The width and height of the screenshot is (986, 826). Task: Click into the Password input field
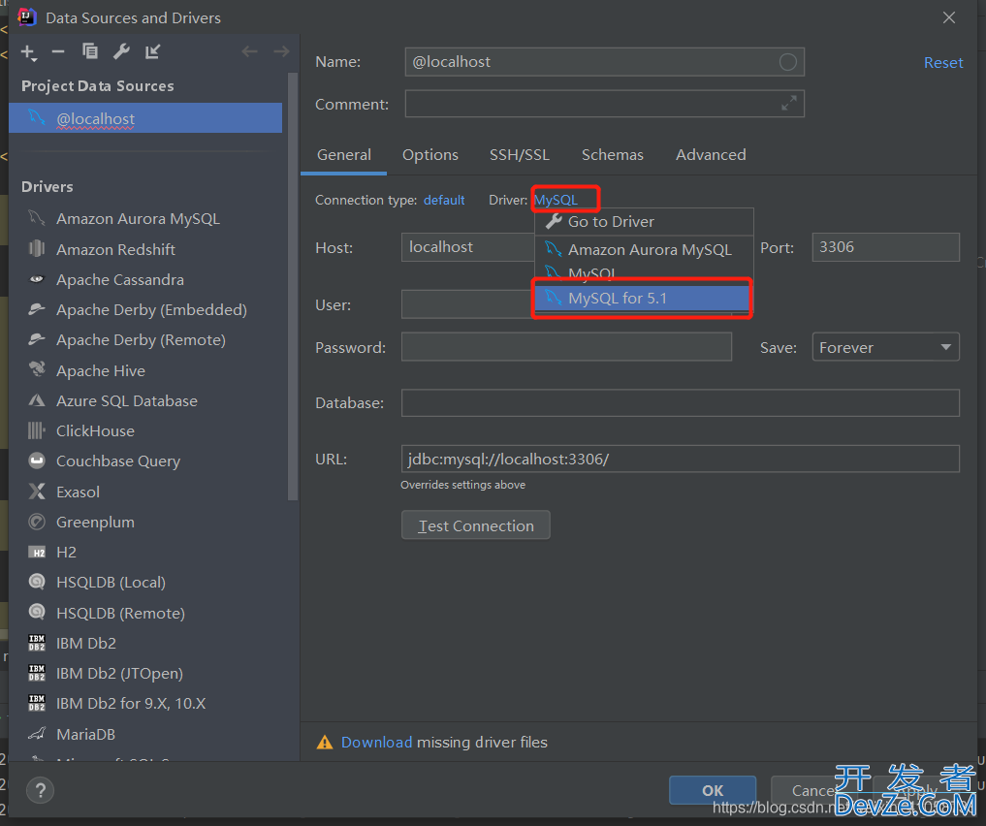(566, 347)
